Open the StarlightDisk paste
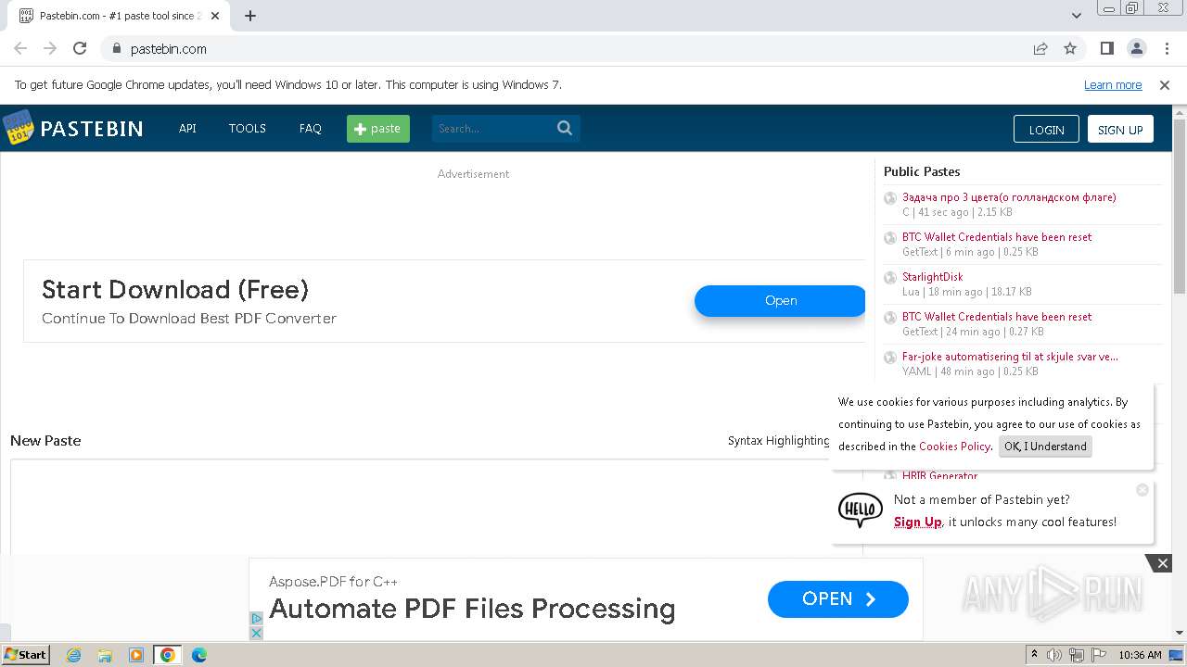This screenshot has height=667, width=1187. tap(933, 277)
